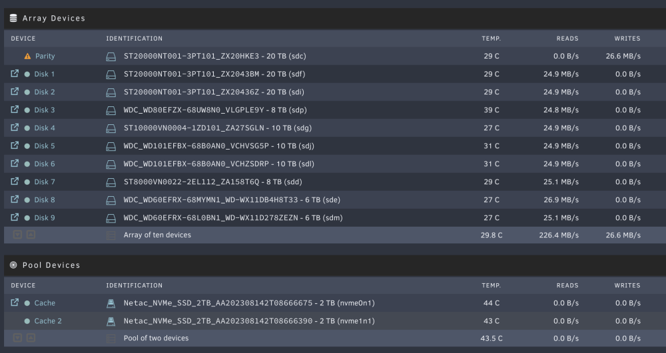The image size is (666, 353).
Task: Click NVMe icon for nvme0n1 device
Action: [111, 303]
